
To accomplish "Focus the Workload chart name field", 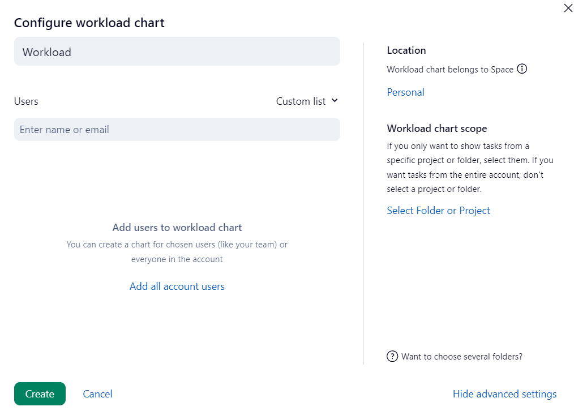I will tap(177, 52).
